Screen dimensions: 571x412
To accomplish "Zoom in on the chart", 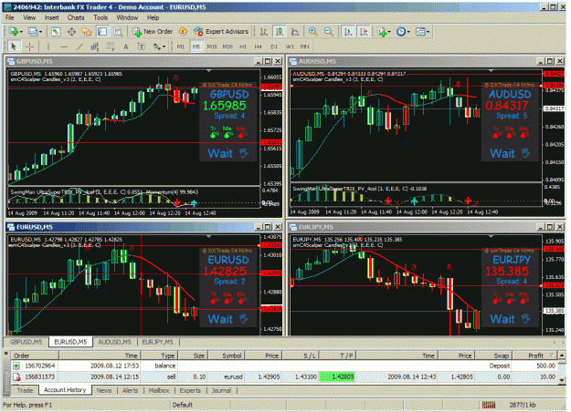I will [x=312, y=32].
